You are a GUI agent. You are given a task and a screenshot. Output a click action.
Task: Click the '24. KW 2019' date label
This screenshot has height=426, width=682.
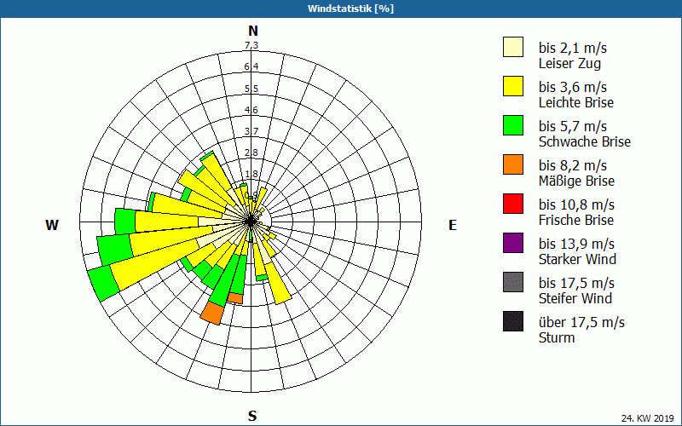pyautogui.click(x=648, y=418)
